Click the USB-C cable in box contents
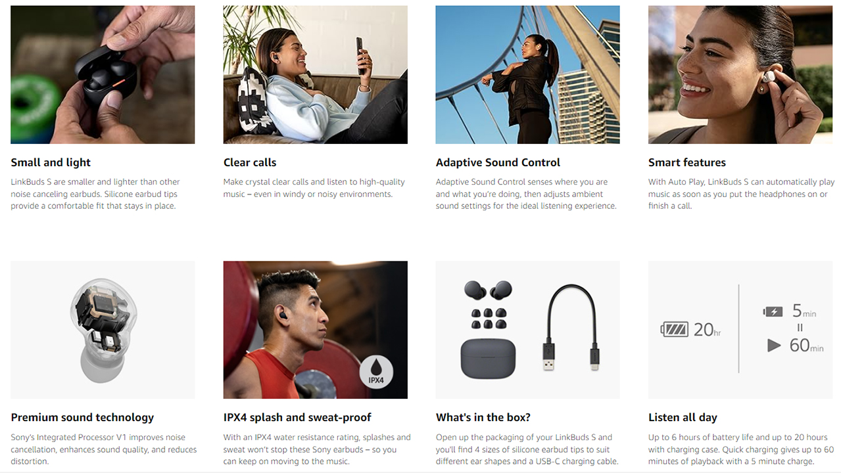841x473 pixels. point(571,327)
